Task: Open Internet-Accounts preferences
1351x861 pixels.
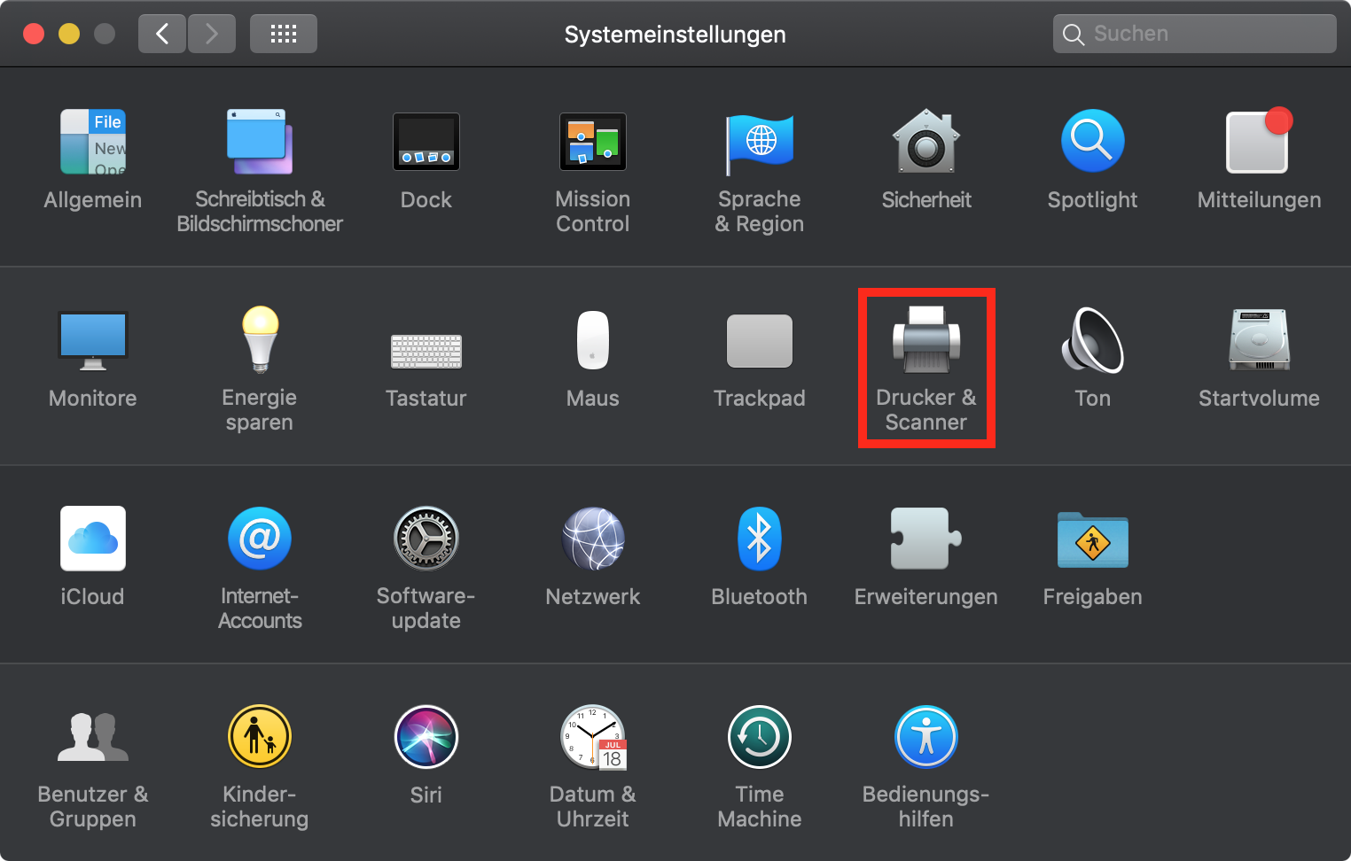Action: pyautogui.click(x=260, y=539)
